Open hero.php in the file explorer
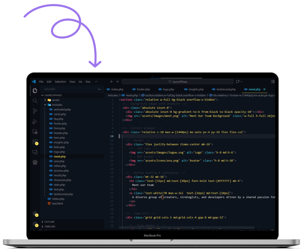 [x=58, y=138]
